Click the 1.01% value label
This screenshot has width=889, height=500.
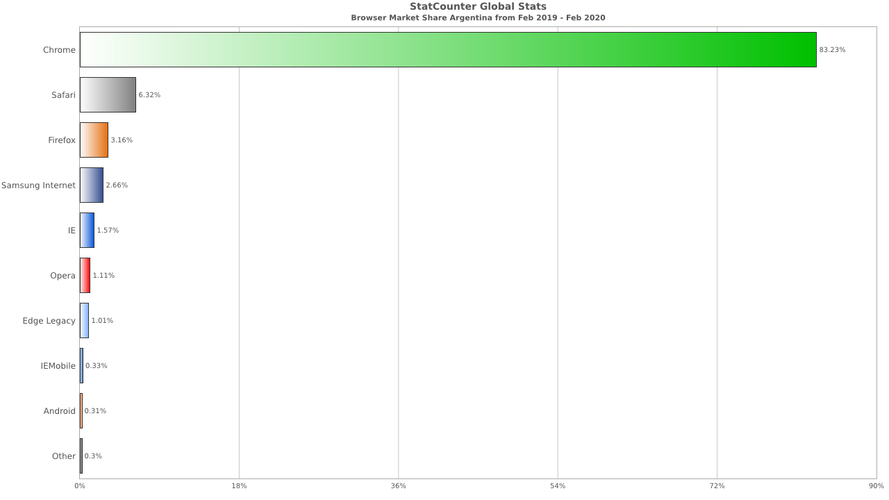[x=102, y=321]
